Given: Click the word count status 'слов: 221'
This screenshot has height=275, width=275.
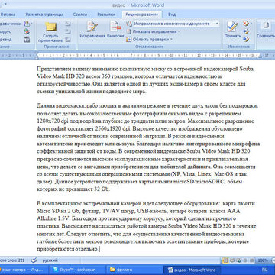Looking at the screenshot, I should (x=12, y=260).
